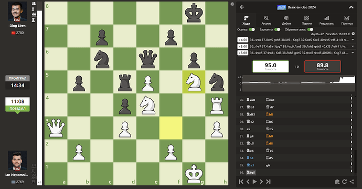The height and width of the screenshot is (189, 362).
Task: Select White's move 29 queen c2
Action: pyautogui.click(x=250, y=121)
